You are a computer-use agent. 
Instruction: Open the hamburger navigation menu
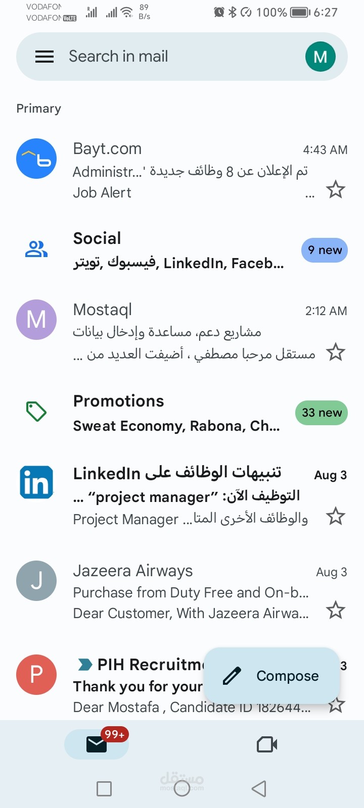click(x=44, y=57)
